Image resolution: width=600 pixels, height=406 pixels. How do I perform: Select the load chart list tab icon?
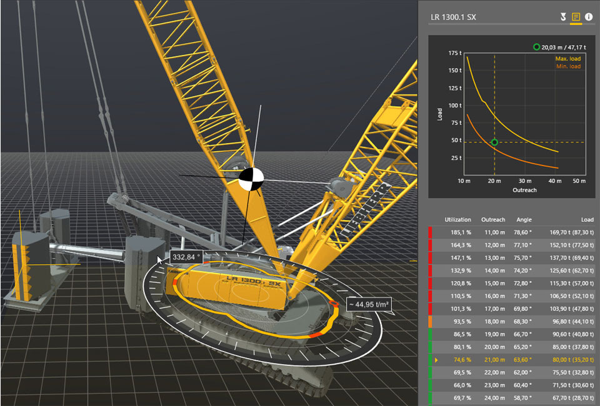576,17
